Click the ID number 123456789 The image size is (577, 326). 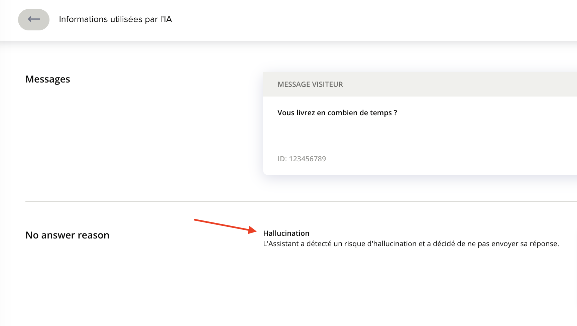point(307,159)
